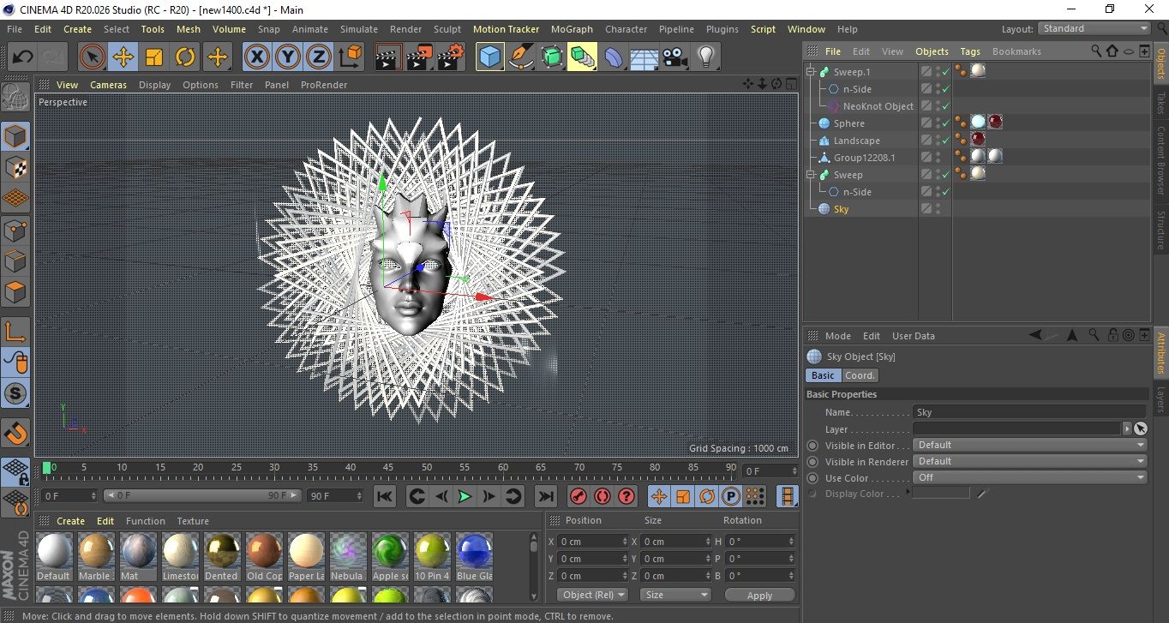
Task: Open the Takes side tab
Action: (1161, 104)
